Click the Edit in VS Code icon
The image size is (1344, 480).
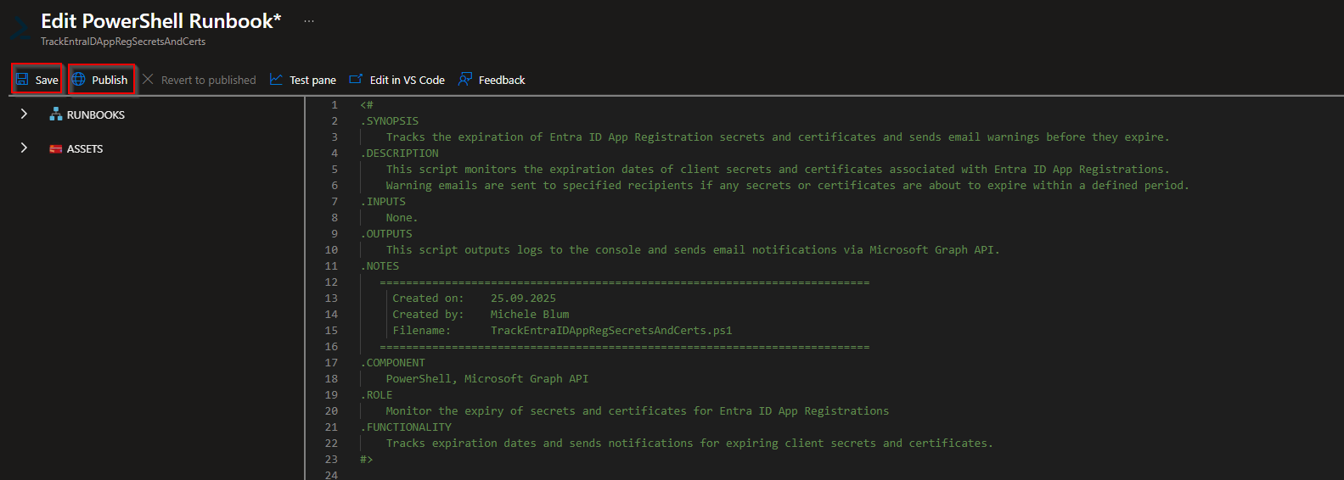click(357, 80)
